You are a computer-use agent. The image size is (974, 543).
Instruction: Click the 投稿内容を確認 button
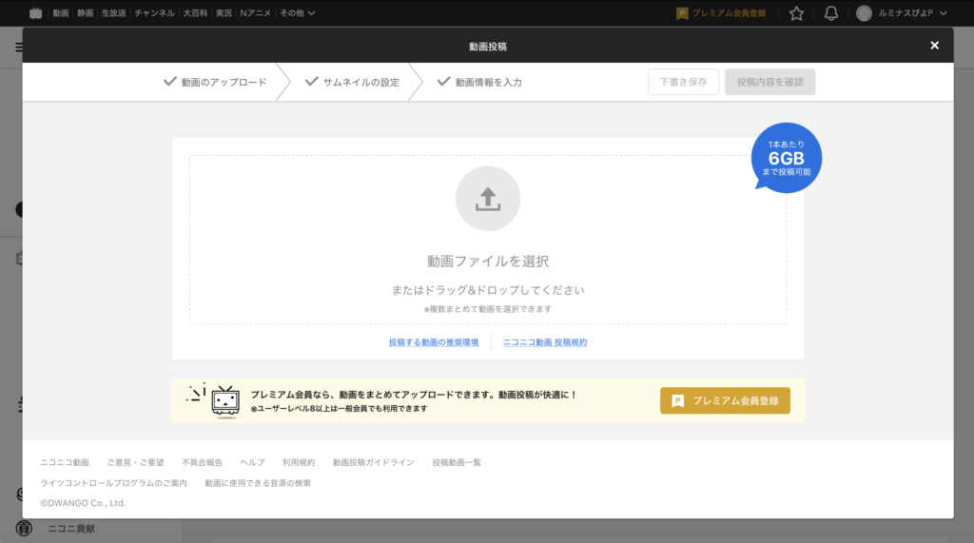pyautogui.click(x=769, y=82)
